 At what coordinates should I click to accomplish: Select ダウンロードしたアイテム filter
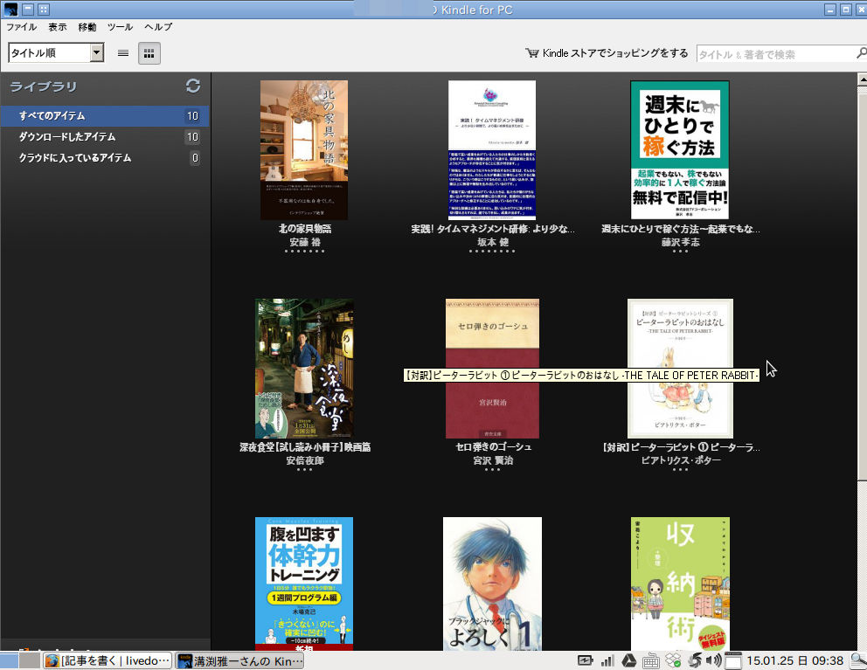coord(105,137)
